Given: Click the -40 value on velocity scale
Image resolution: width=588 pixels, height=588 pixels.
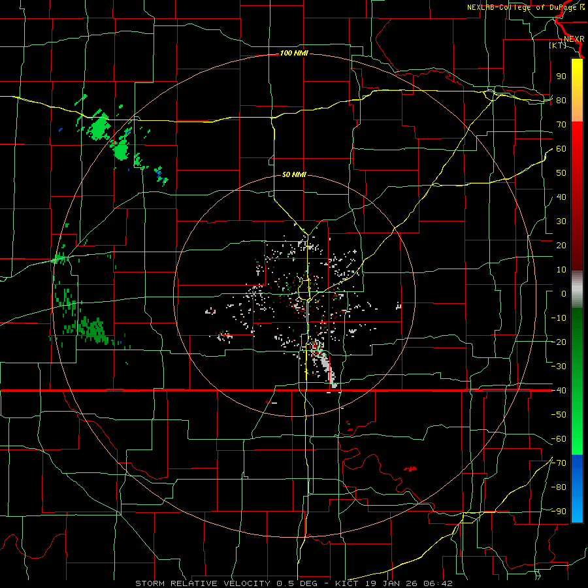Looking at the screenshot, I should pos(559,391).
